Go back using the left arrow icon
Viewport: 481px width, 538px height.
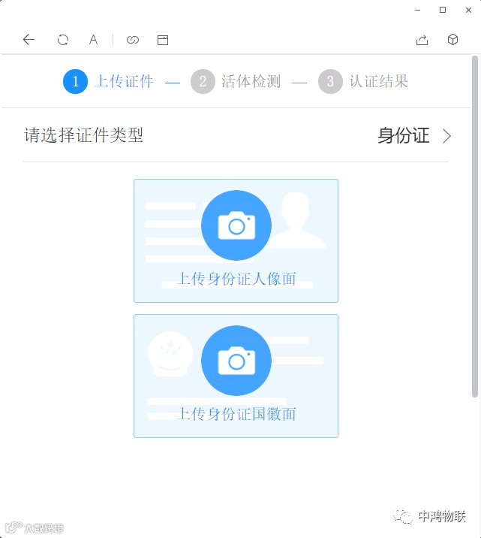(x=29, y=40)
